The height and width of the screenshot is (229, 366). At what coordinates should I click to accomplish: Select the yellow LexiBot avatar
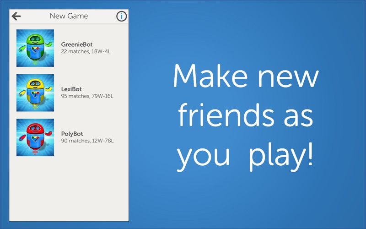tap(35, 93)
